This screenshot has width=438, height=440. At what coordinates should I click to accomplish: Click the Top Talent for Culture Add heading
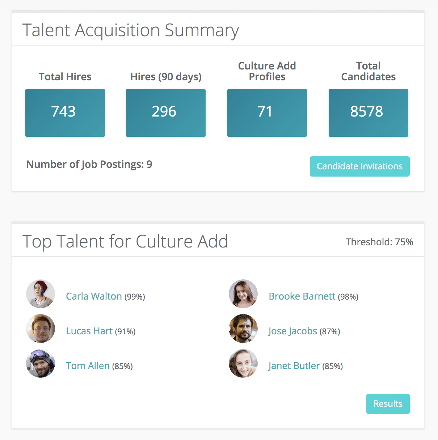pos(125,241)
